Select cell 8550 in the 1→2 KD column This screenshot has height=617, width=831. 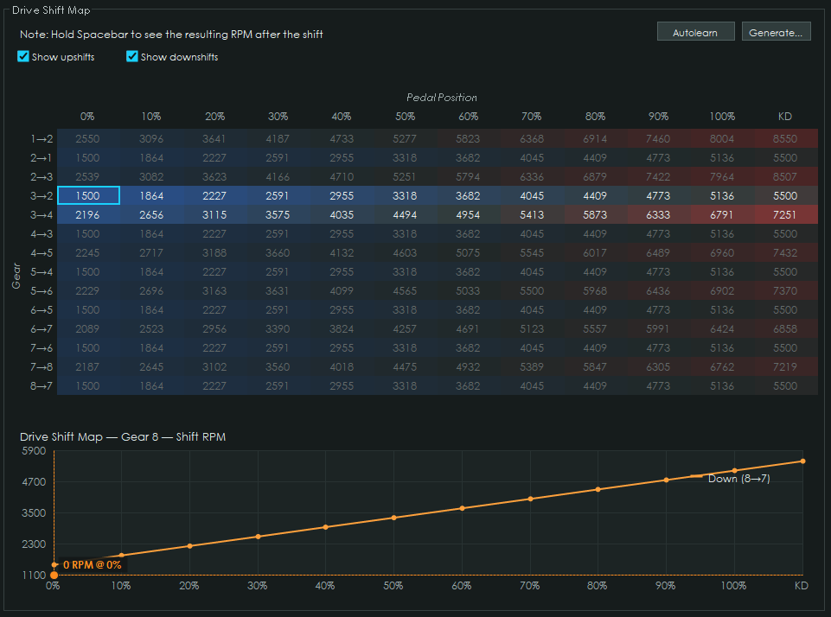tap(785, 139)
